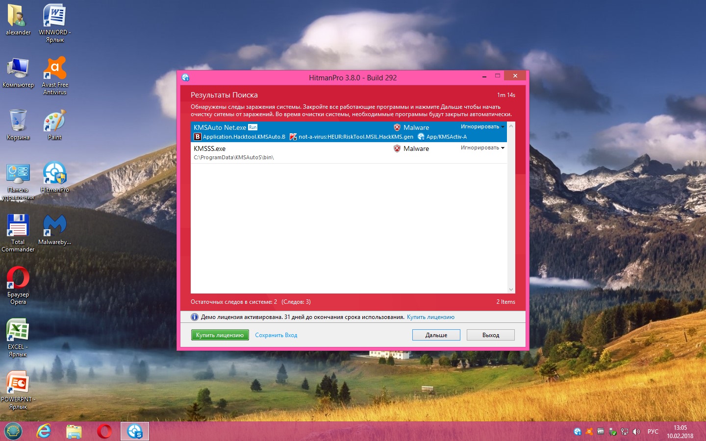Open the Игнорировать dropdown for KMSSS.exe
The height and width of the screenshot is (441, 706).
pyautogui.click(x=482, y=147)
